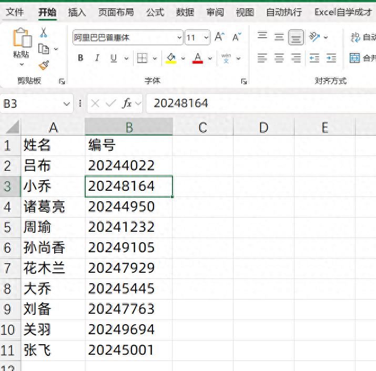Image resolution: width=376 pixels, height=371 pixels.
Task: Decrease font size with the smaller A
Action: [237, 37]
